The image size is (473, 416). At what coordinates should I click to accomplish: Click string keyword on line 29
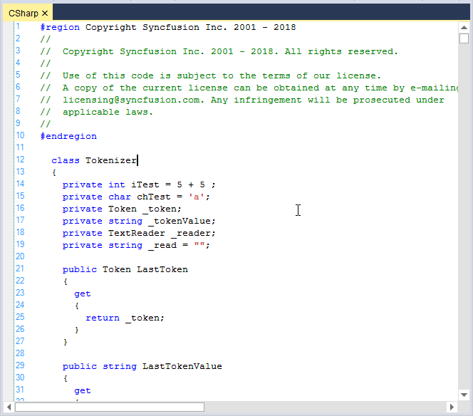point(120,366)
